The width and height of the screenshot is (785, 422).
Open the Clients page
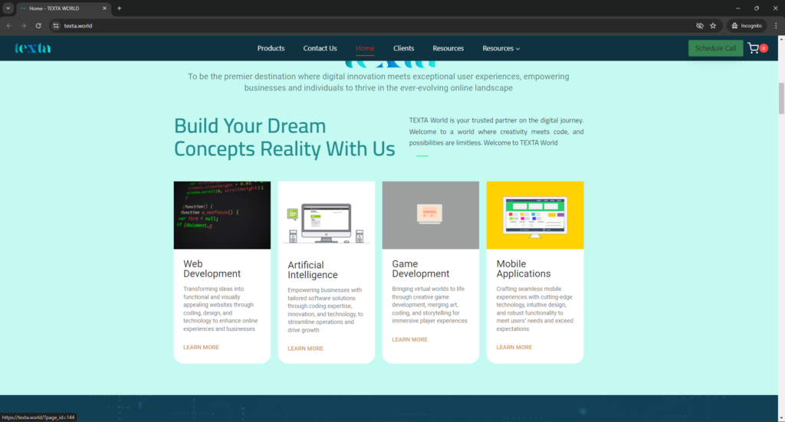(403, 48)
